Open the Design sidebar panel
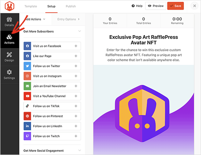The image size is (201, 155). (x=9, y=57)
